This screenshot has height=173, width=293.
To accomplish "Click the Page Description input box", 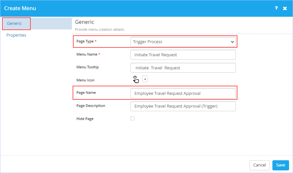I will 183,106.
